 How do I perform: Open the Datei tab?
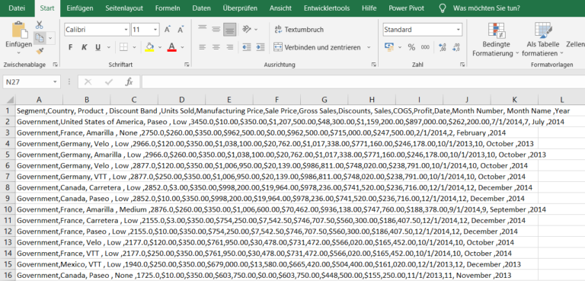point(17,8)
